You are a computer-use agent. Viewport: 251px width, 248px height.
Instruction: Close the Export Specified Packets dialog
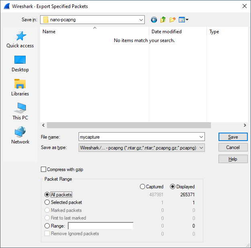pyautogui.click(x=245, y=6)
